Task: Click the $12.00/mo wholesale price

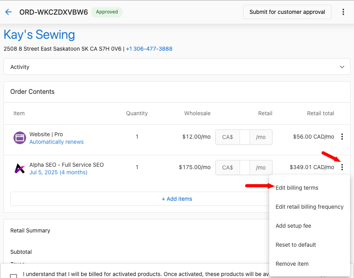Action: [x=196, y=137]
